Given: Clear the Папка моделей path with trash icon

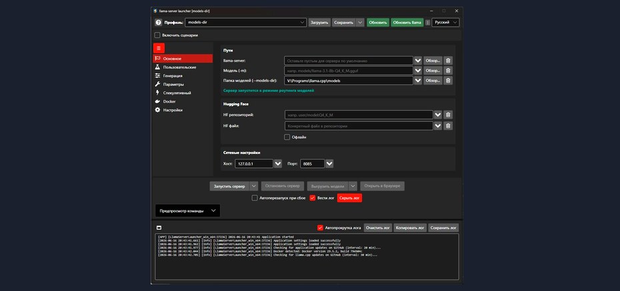Looking at the screenshot, I should (448, 81).
